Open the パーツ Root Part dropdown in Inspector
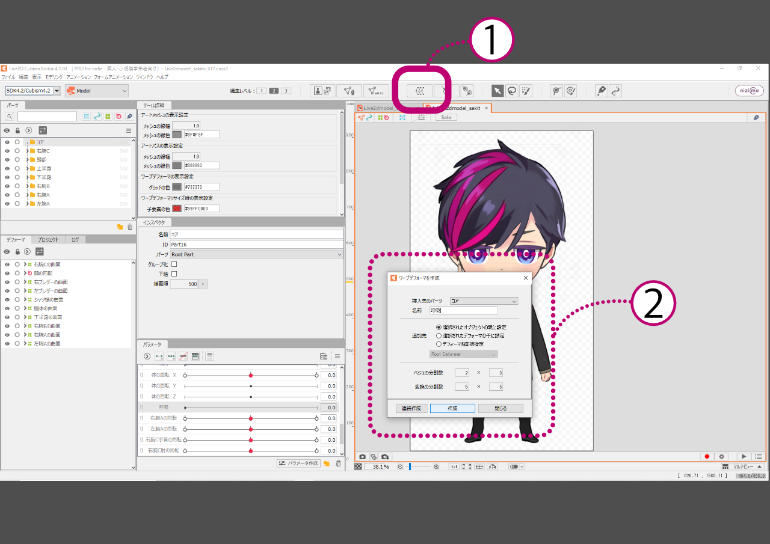The image size is (770, 544). (256, 254)
